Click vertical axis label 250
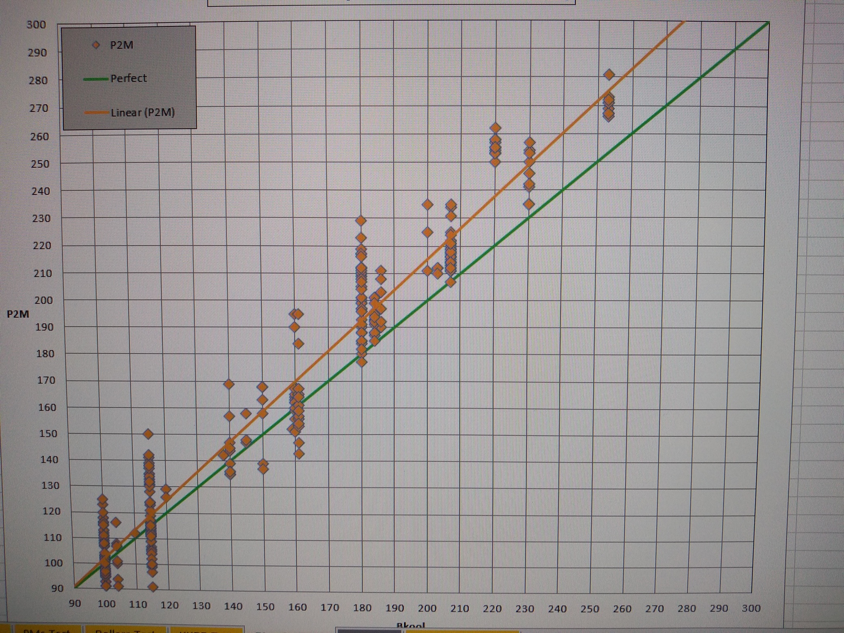 click(40, 164)
